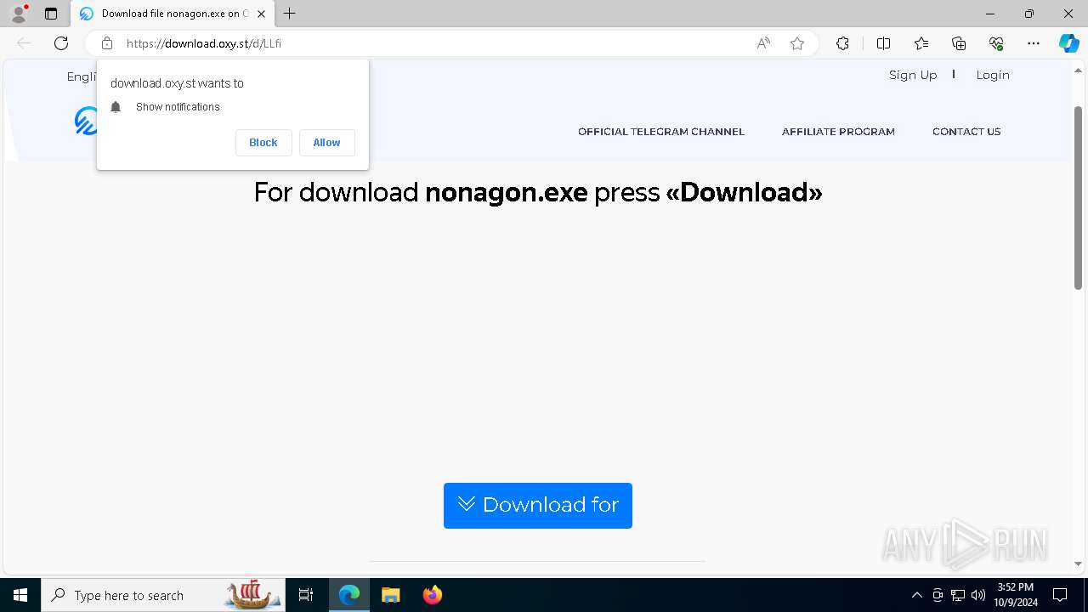Add page to favorites star icon
This screenshot has height=612, width=1088.
tap(797, 43)
